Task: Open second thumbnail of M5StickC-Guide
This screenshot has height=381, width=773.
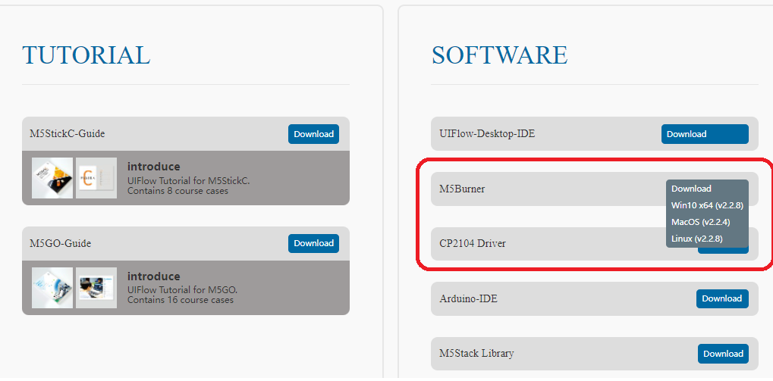Action: [96, 178]
